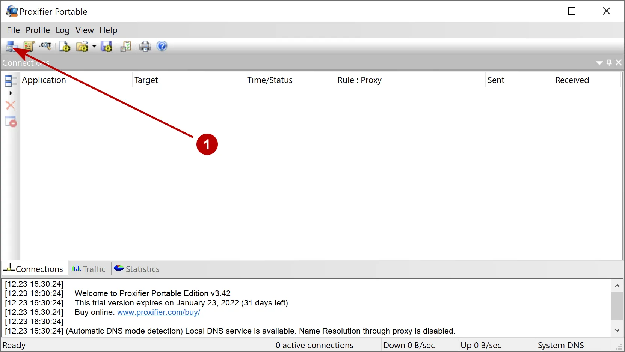Image resolution: width=625 pixels, height=352 pixels.
Task: Open the www.proxifier.com/buy/ link
Action: pyautogui.click(x=158, y=312)
